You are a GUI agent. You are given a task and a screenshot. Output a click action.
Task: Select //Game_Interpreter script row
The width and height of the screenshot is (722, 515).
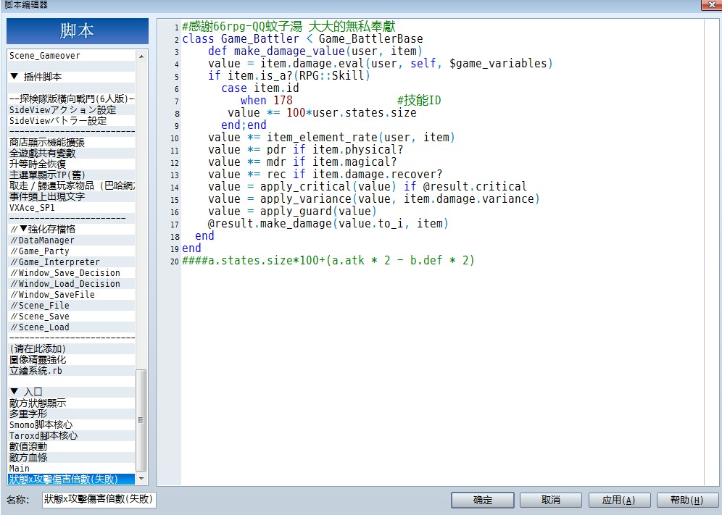click(71, 262)
